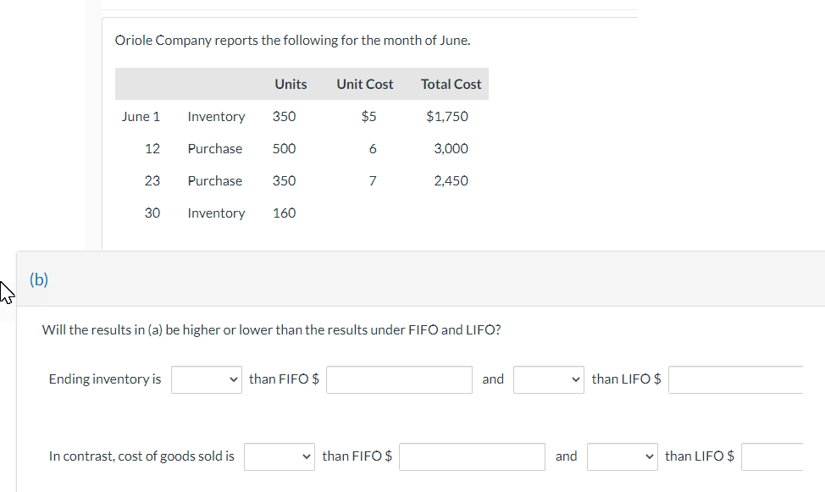The width and height of the screenshot is (825, 492).
Task: Click the FIFO dollar input for cost of goods sold
Action: coord(471,456)
